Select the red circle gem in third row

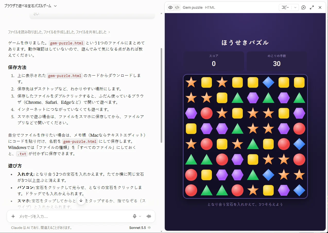point(206,113)
